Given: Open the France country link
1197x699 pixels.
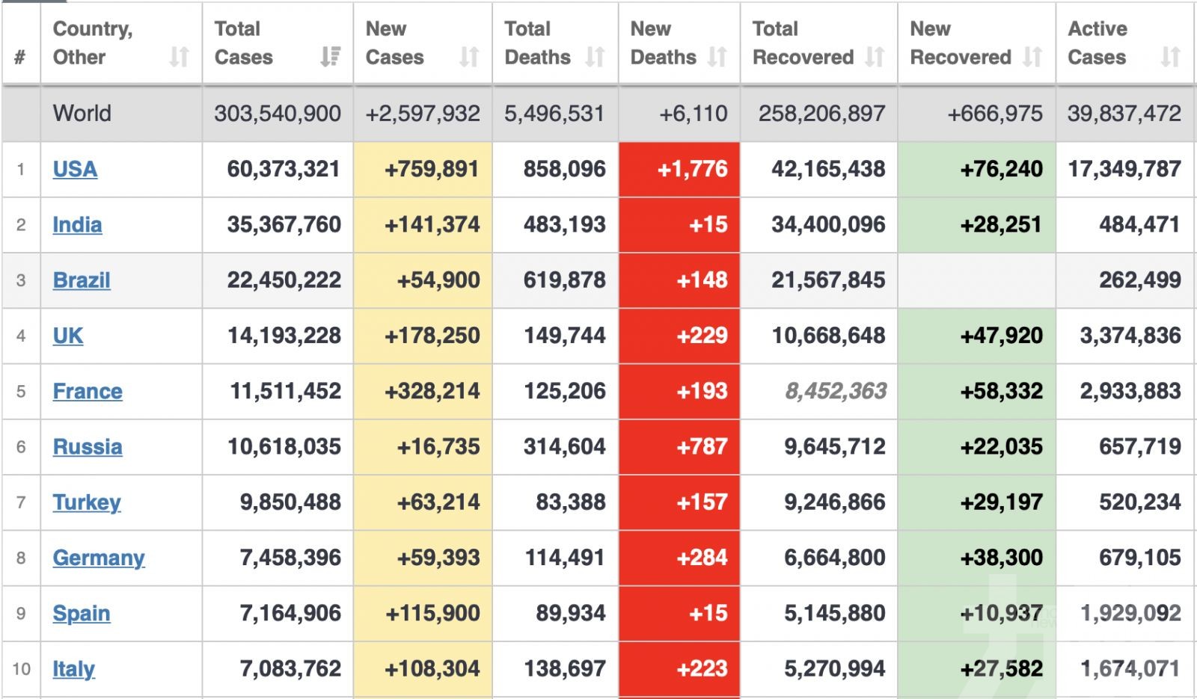Looking at the screenshot, I should pyautogui.click(x=88, y=391).
